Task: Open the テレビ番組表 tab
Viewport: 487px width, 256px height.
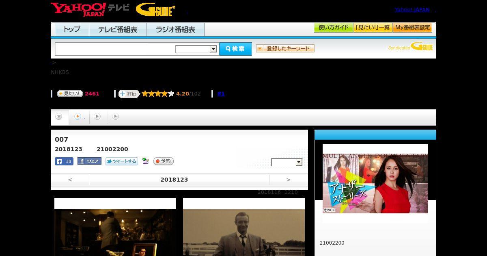Action: (x=118, y=29)
